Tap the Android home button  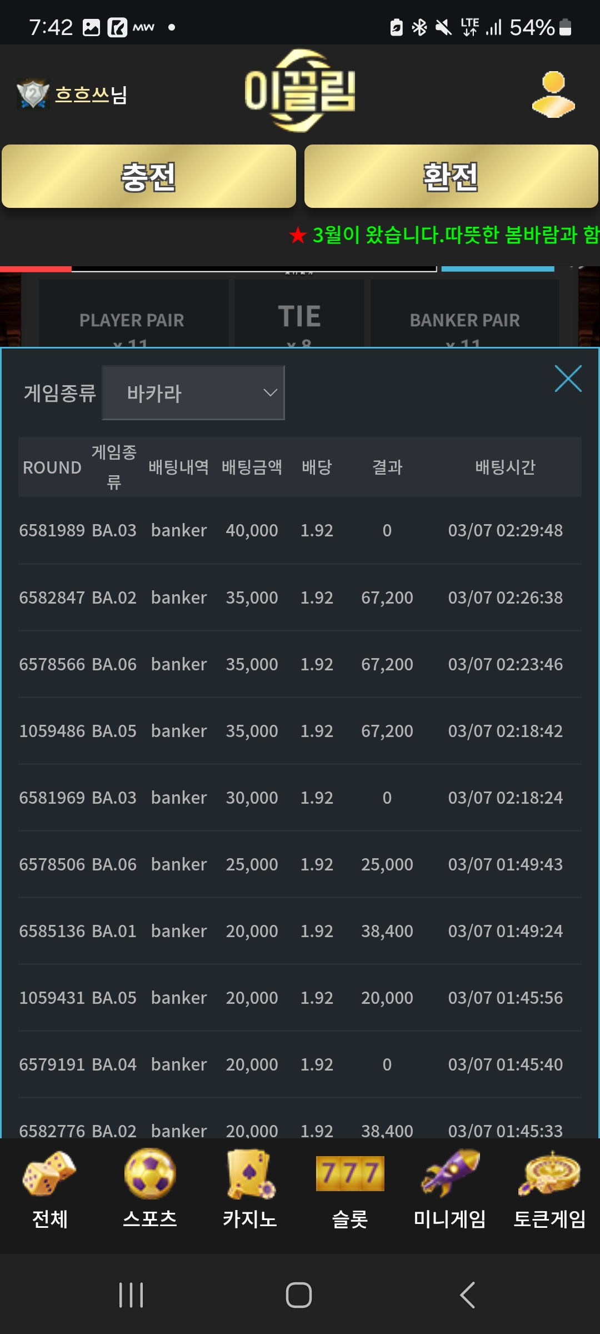(299, 1295)
